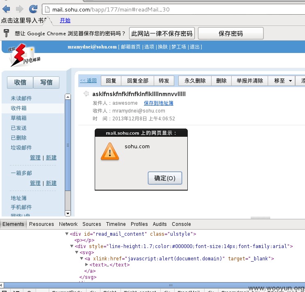Open 梦工场 header link

tap(179, 47)
